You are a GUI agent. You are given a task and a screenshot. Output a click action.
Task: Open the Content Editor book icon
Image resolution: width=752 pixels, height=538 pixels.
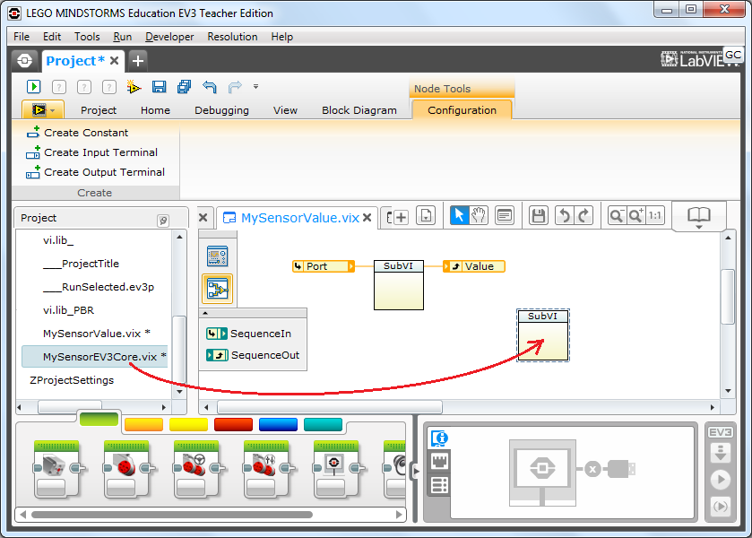[x=699, y=215]
